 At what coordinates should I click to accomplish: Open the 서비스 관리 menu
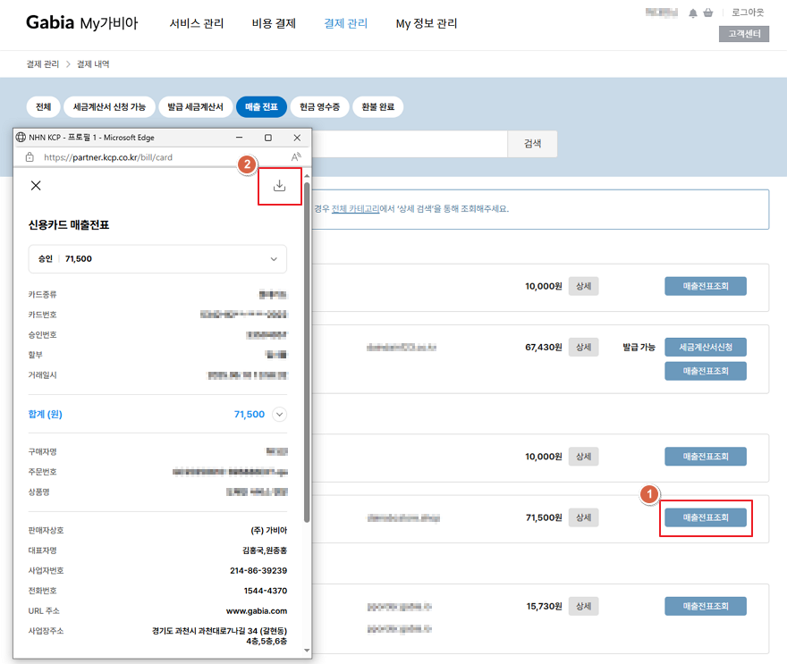point(197,23)
